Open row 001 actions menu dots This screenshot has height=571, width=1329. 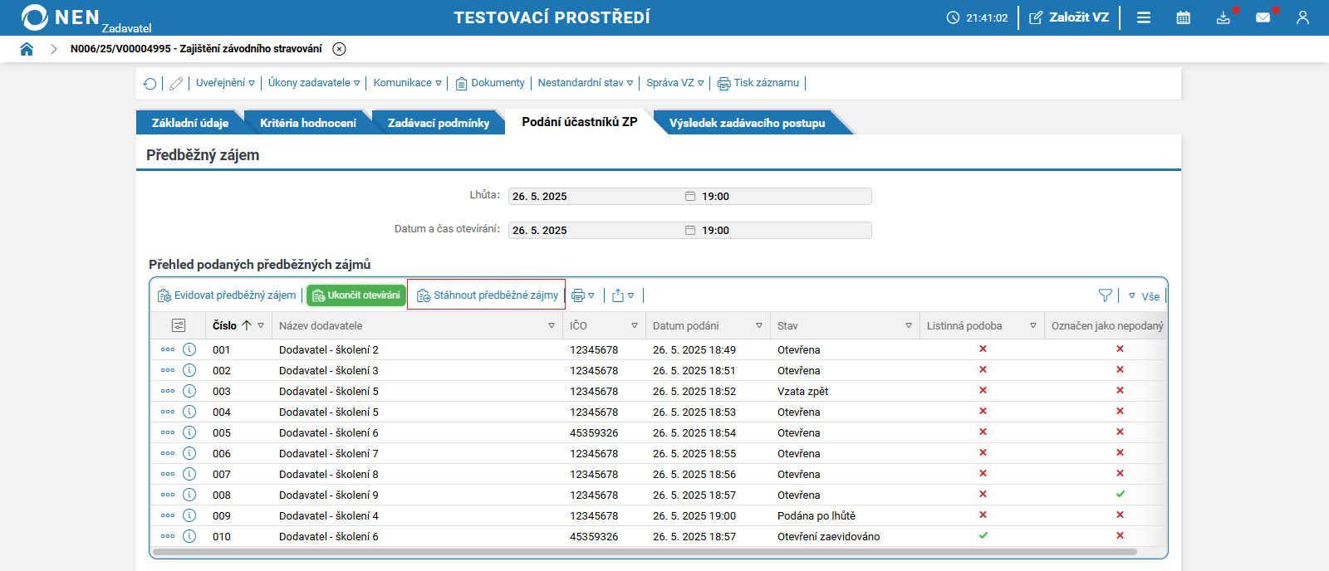(x=168, y=349)
